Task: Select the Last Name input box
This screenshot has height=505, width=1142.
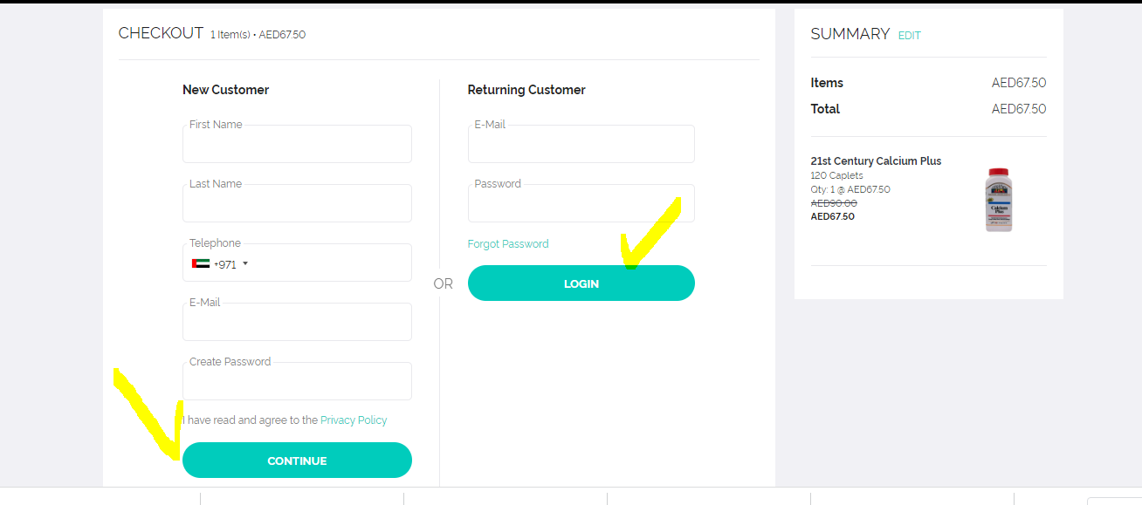Action: [297, 205]
